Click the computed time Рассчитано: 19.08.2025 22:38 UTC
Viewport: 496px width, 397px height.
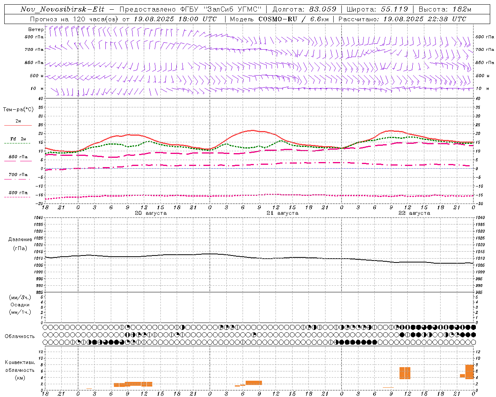[402, 19]
